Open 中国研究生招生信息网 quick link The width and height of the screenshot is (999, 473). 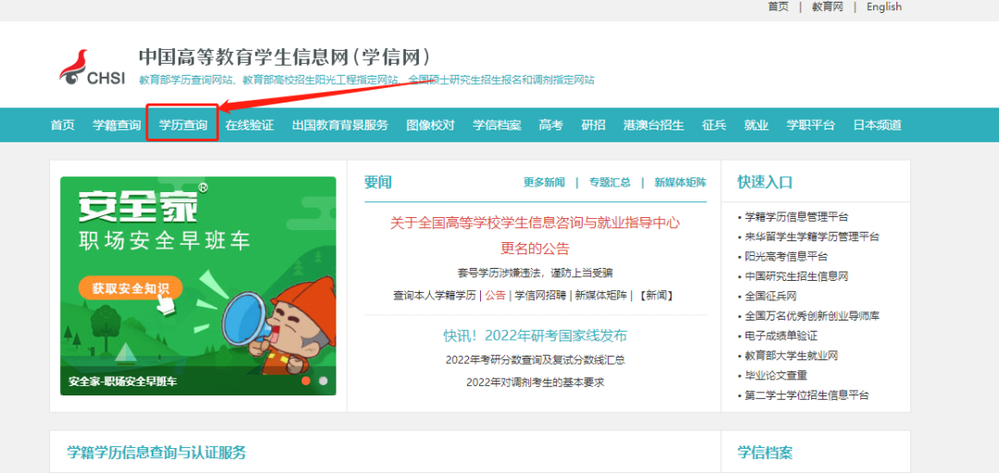click(x=796, y=276)
